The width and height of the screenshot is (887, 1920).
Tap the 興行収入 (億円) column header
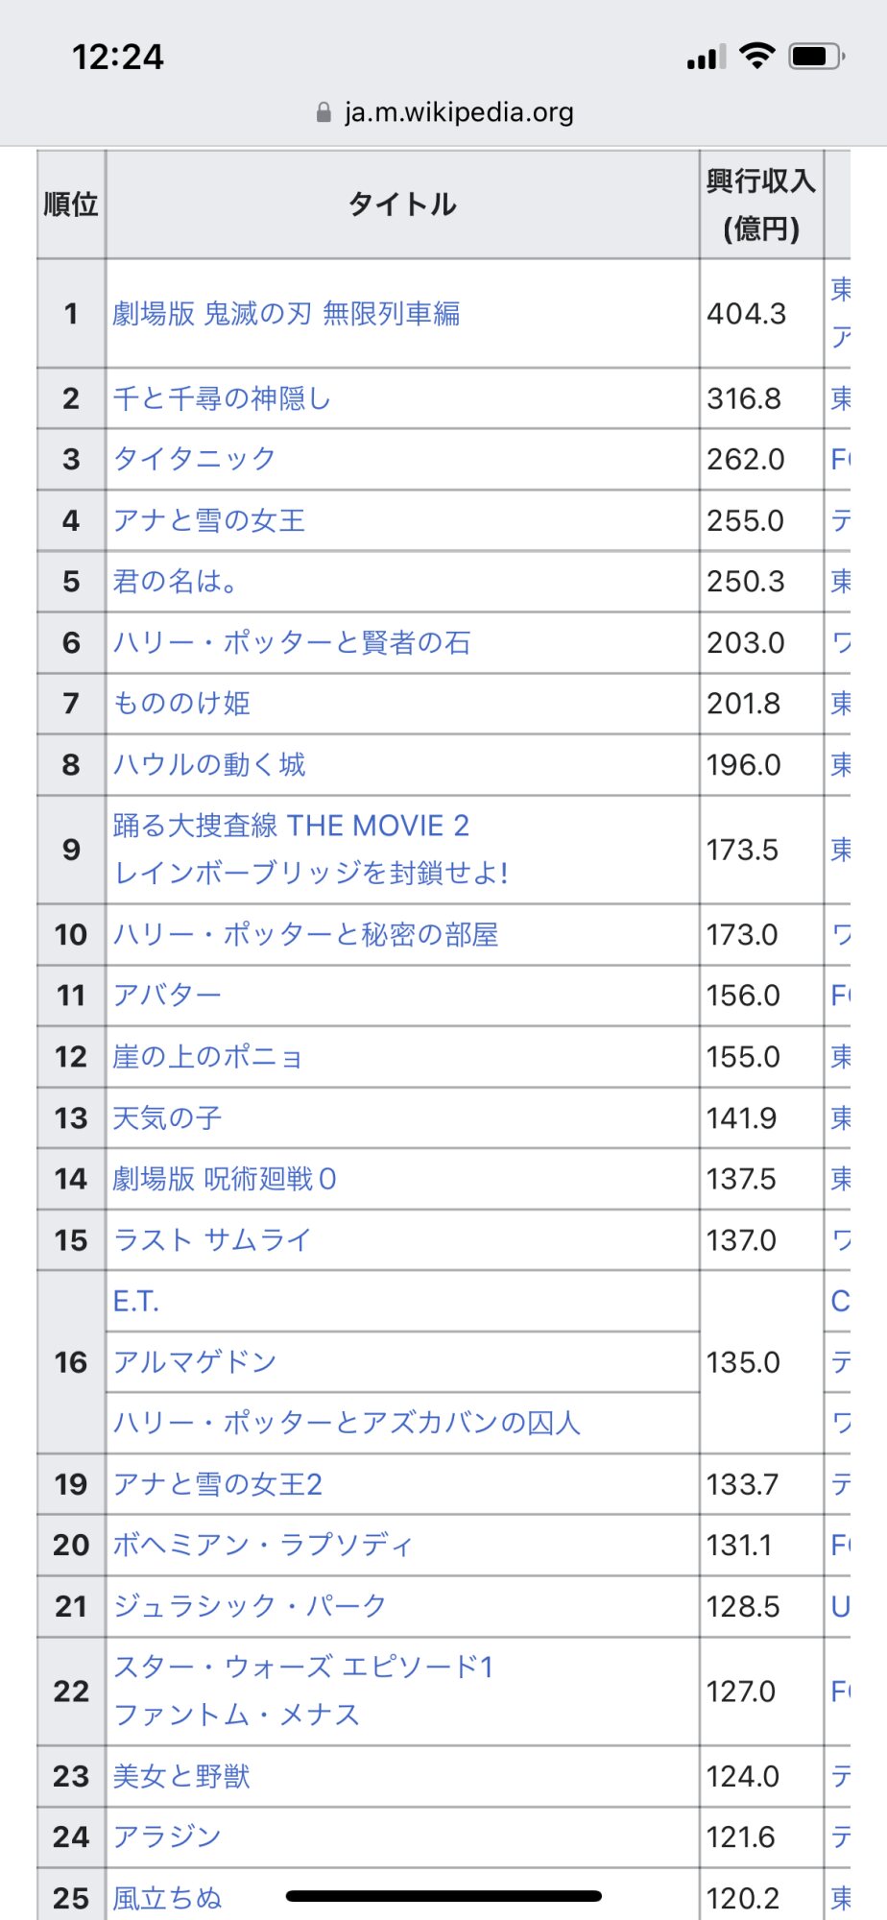tap(760, 204)
